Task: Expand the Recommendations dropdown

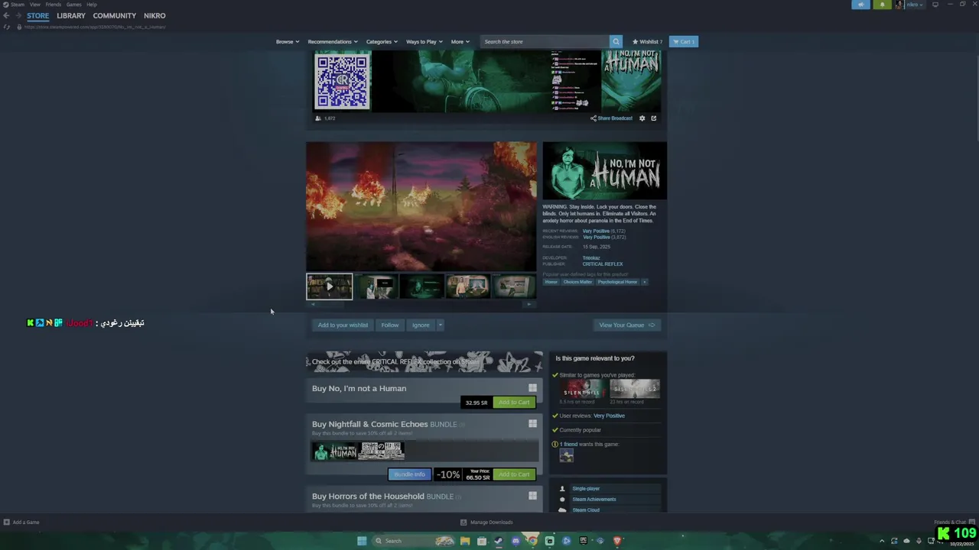Action: point(333,41)
